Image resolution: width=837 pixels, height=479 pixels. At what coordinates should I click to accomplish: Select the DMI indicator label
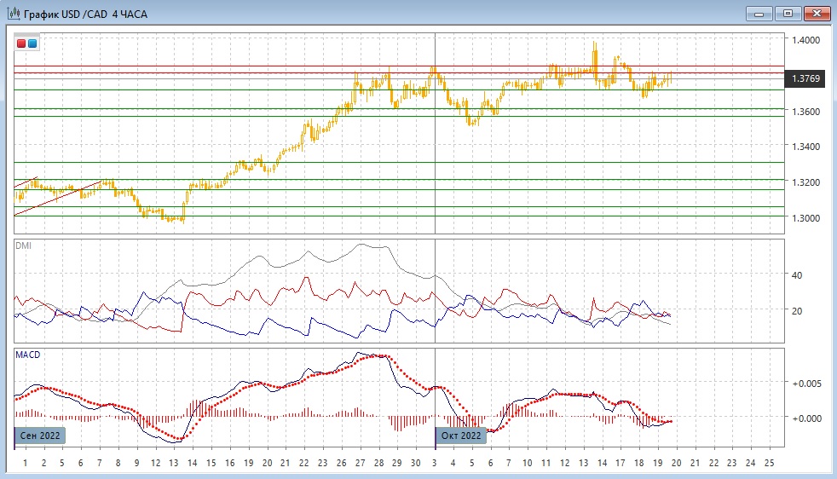click(24, 245)
